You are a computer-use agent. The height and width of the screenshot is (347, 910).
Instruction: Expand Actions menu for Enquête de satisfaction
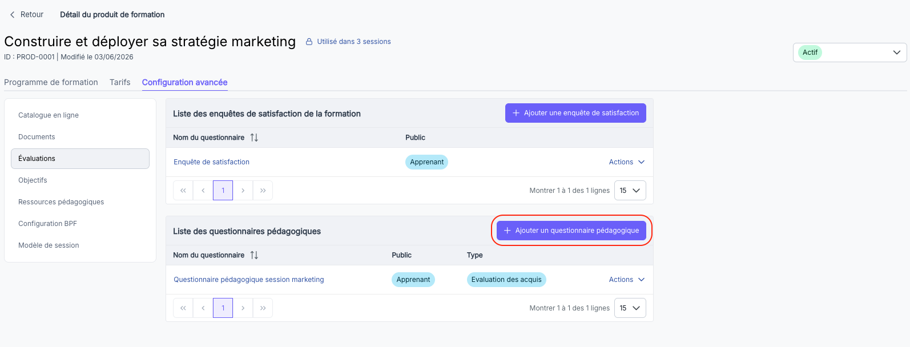626,162
